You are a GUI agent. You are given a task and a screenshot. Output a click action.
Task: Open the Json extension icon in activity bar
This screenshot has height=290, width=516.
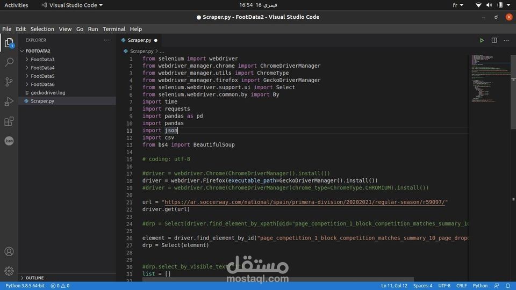point(9,141)
